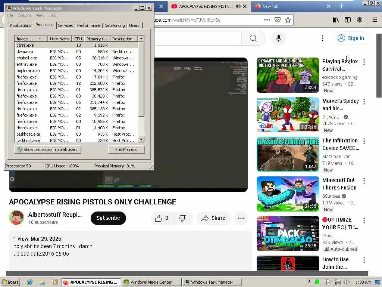Viewport: 382px width, 287px height.
Task: Sort processes by CPU column
Action: 78,39
